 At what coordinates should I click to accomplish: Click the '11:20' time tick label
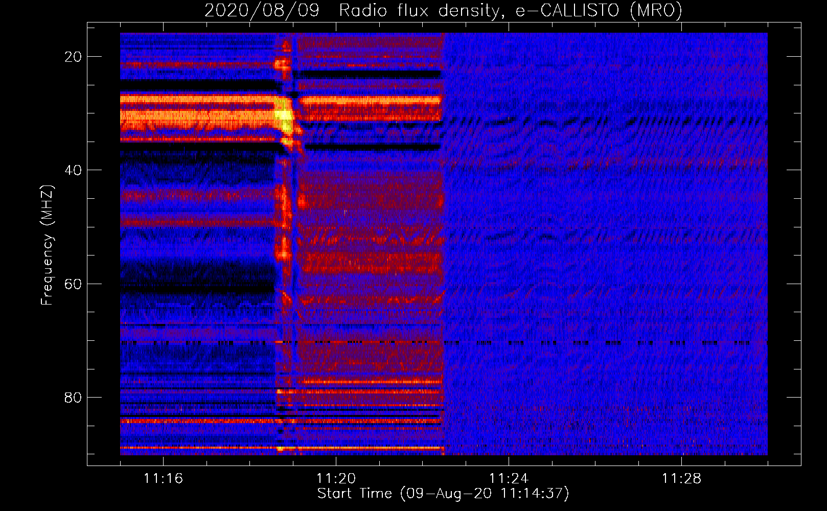pos(336,478)
